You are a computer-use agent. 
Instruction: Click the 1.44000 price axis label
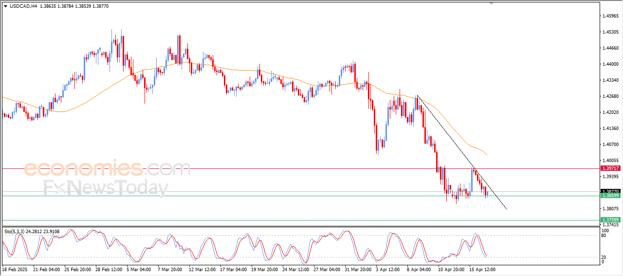tap(611, 64)
